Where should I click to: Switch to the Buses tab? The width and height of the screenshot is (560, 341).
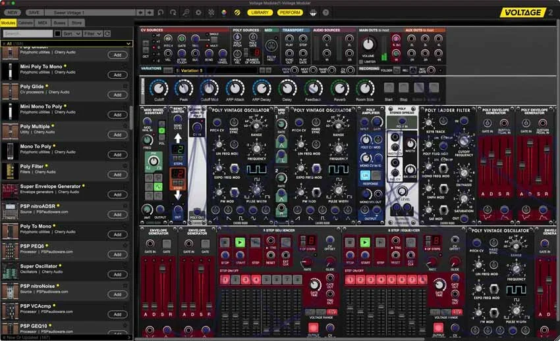coord(59,23)
